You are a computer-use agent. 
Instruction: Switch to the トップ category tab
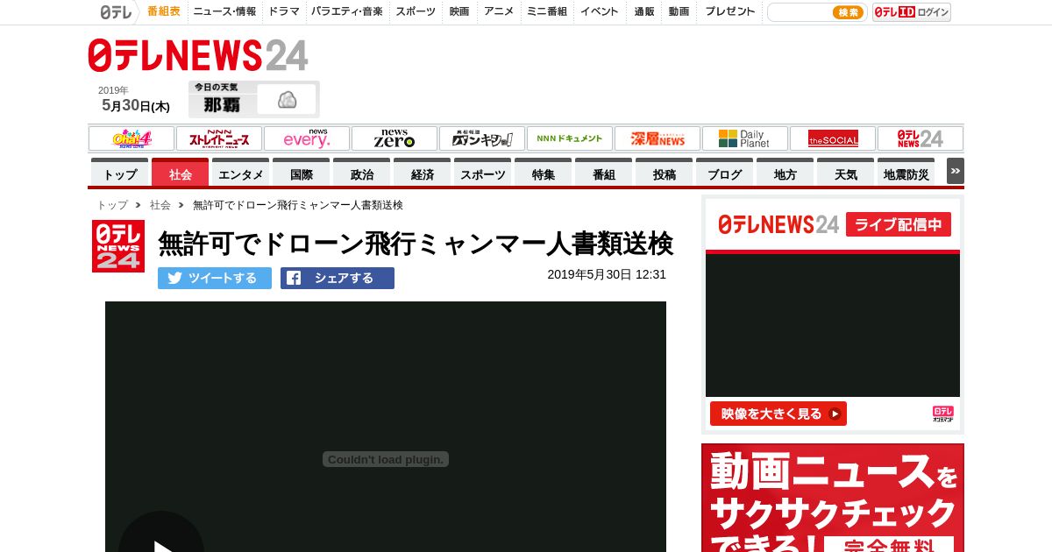120,173
